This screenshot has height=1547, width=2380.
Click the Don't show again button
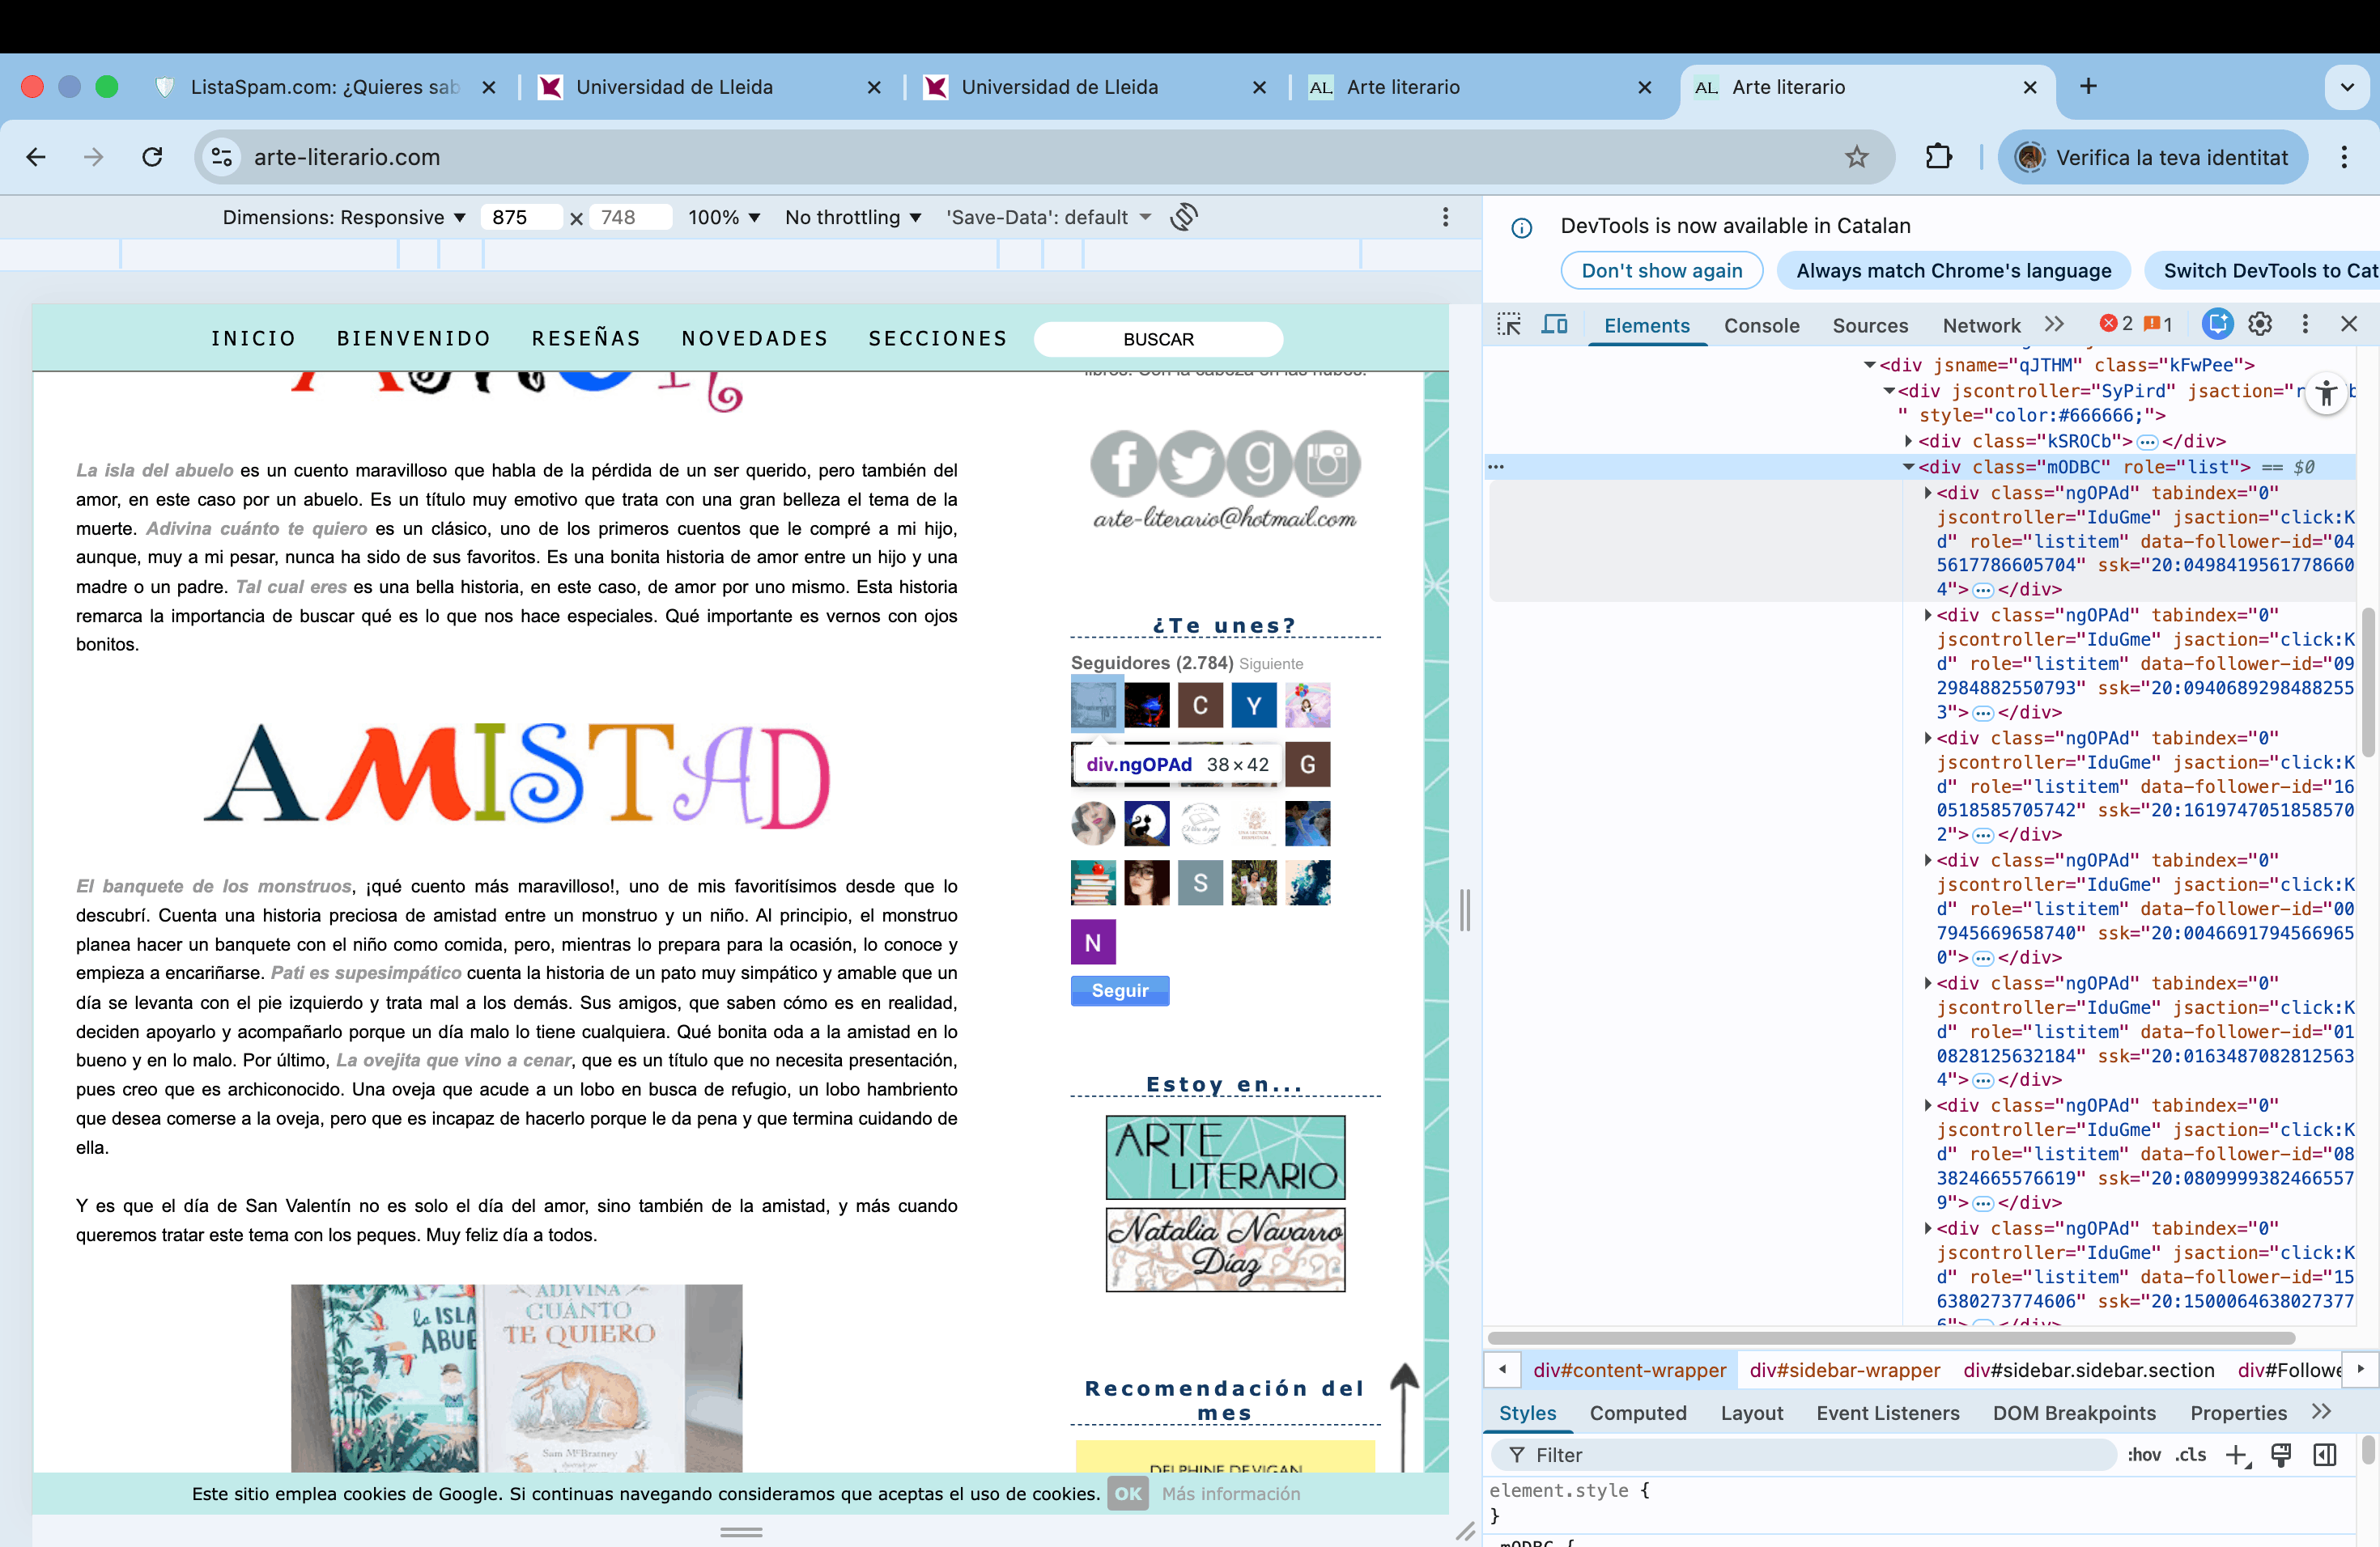pyautogui.click(x=1661, y=271)
